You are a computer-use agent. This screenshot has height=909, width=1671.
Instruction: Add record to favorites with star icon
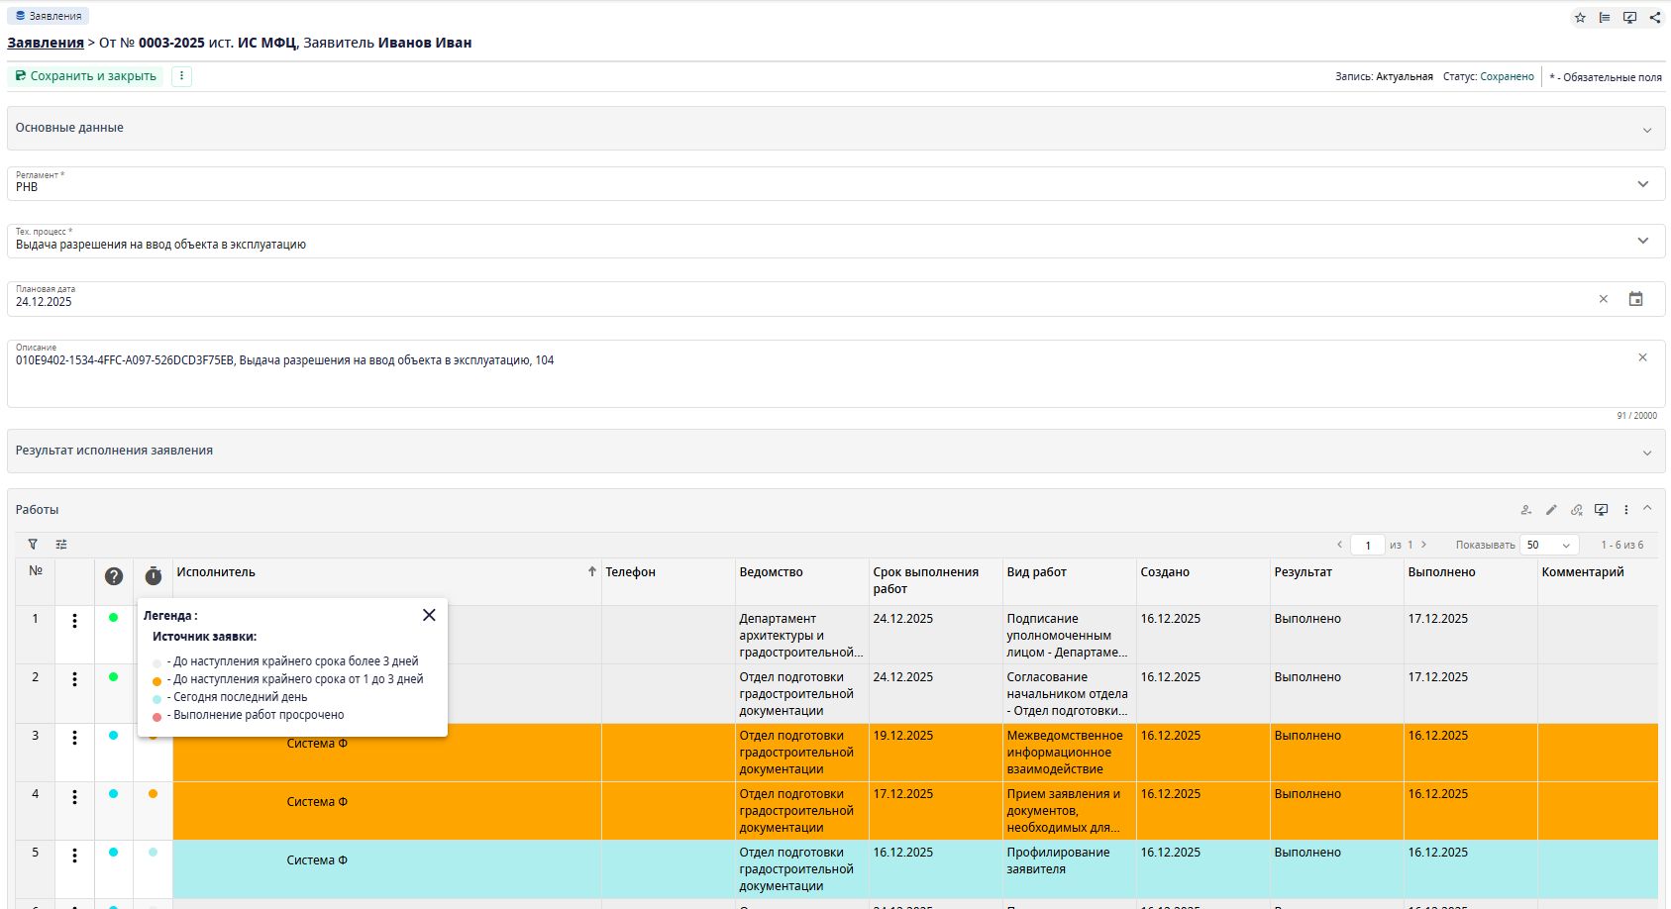pyautogui.click(x=1580, y=18)
